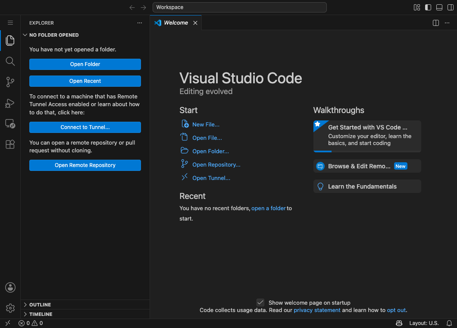
Task: Click the warnings count icon in status bar
Action: pyautogui.click(x=34, y=323)
